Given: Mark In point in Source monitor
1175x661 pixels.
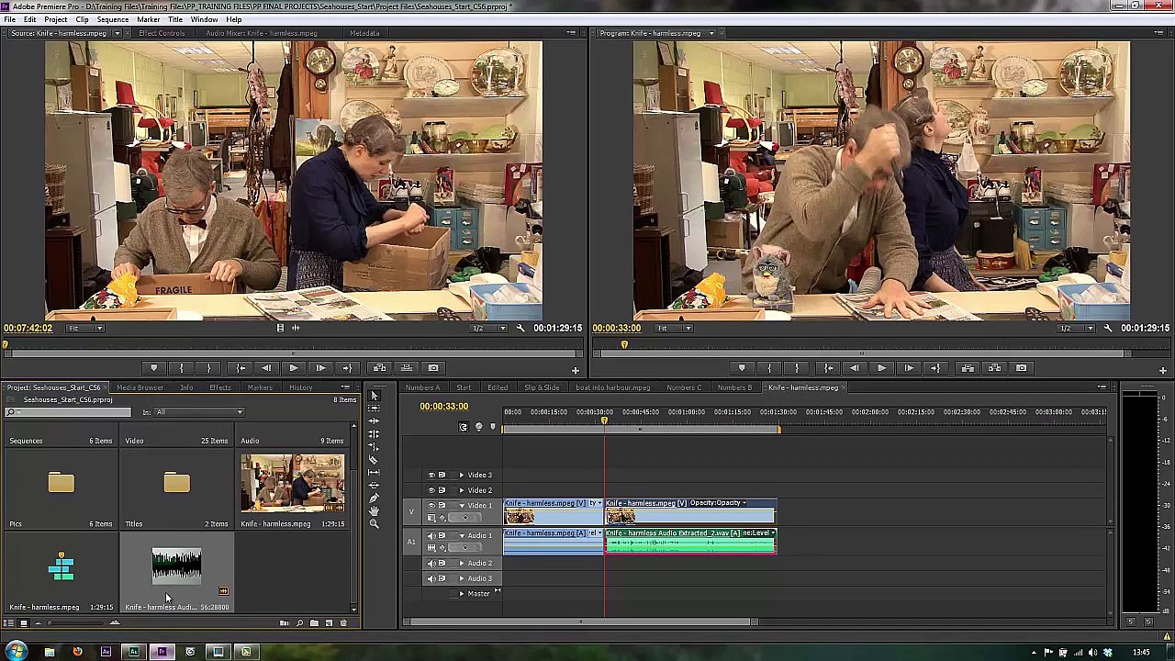Looking at the screenshot, I should tap(181, 368).
